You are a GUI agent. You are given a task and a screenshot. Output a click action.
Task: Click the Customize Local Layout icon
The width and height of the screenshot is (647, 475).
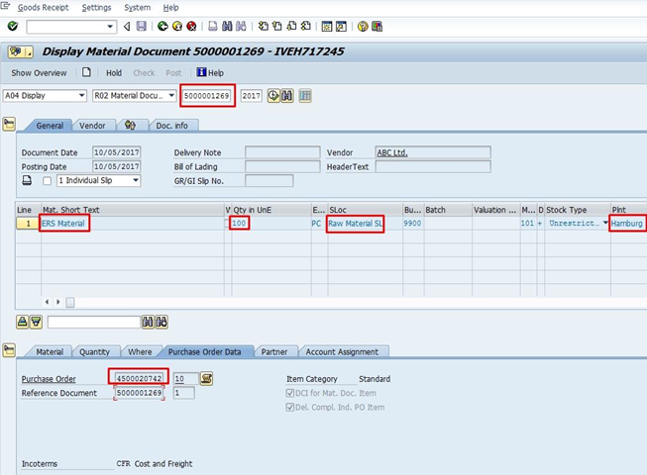point(377,27)
